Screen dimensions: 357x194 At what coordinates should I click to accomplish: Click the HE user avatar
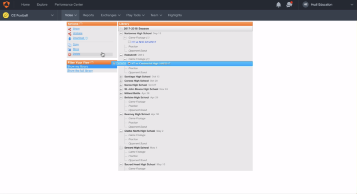pos(305,4)
